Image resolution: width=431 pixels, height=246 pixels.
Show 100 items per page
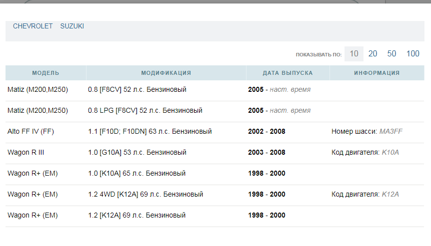(x=412, y=54)
